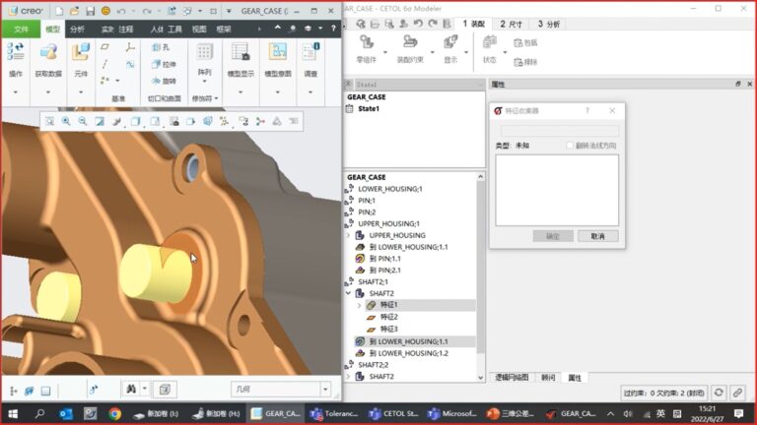Image resolution: width=757 pixels, height=425 pixels.
Task: Select PIN;1 in the model tree
Action: 367,201
